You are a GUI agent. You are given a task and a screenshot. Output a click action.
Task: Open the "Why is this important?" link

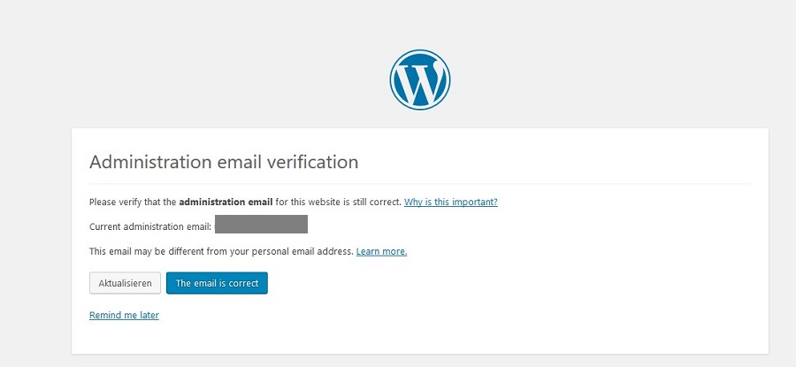[x=450, y=202]
